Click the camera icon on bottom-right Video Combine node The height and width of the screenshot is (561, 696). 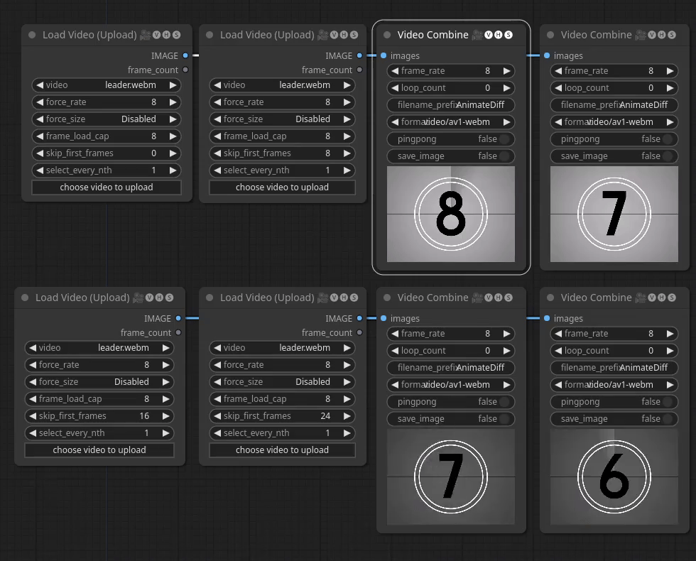641,297
